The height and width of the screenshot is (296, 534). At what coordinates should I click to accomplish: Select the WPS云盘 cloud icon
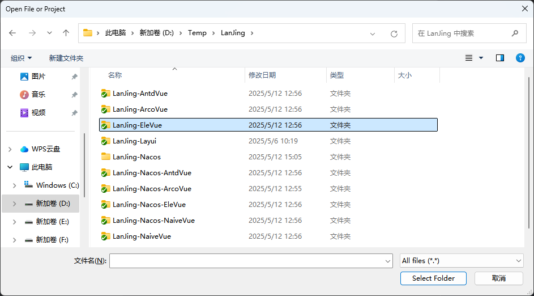click(x=24, y=149)
